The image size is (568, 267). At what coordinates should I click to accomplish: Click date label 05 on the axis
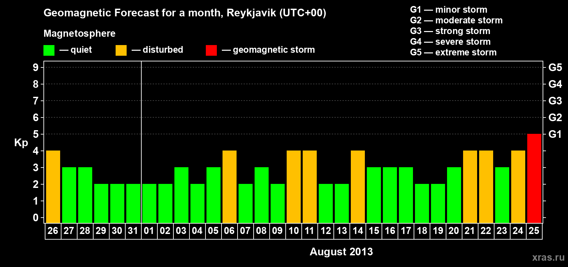(213, 231)
